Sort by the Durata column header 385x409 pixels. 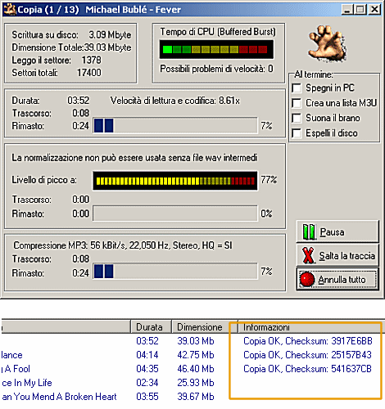pos(151,327)
